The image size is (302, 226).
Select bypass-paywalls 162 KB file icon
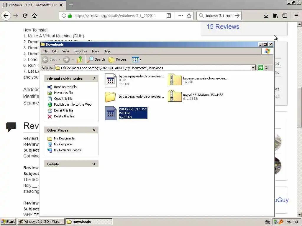point(111,80)
